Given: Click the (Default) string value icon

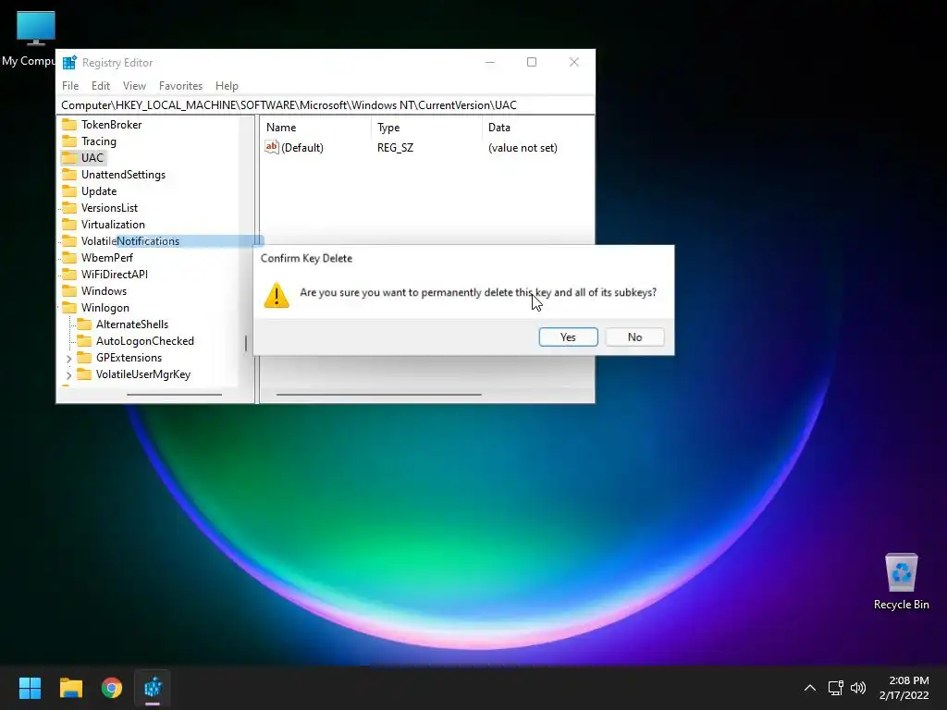Looking at the screenshot, I should 272,147.
